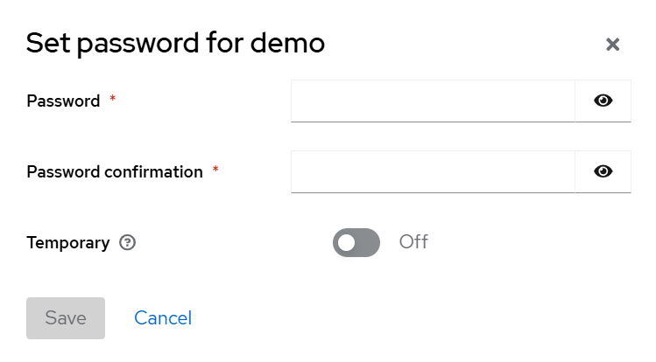Close the Set password dialog

pos(613,45)
